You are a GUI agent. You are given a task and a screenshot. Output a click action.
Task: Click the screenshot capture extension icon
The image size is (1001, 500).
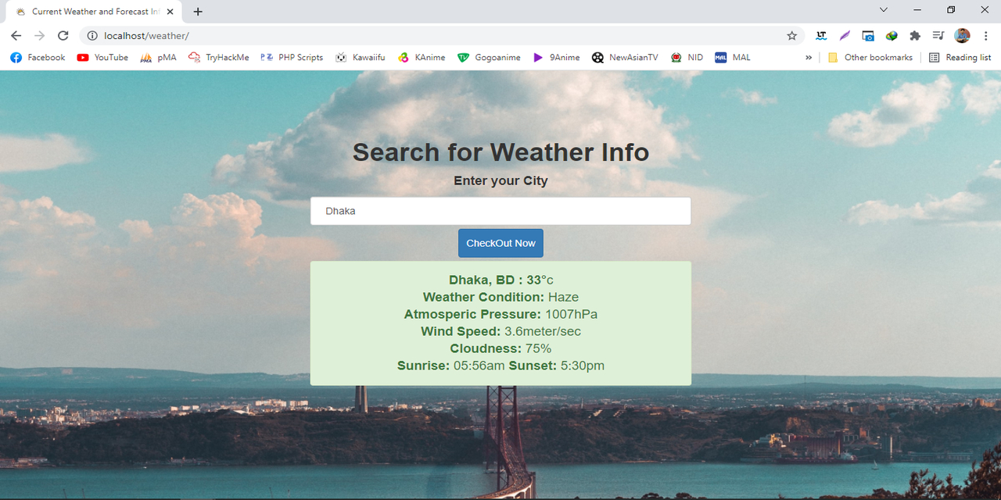868,35
